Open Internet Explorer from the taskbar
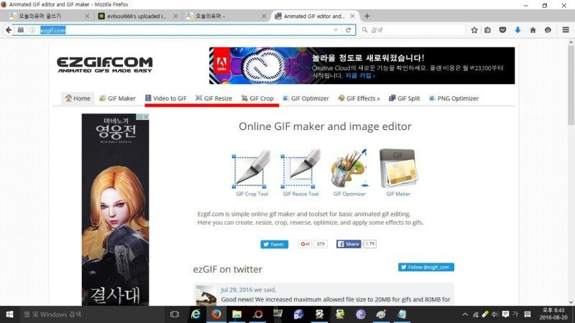Viewport: 575px width, 323px height. pyautogui.click(x=195, y=314)
